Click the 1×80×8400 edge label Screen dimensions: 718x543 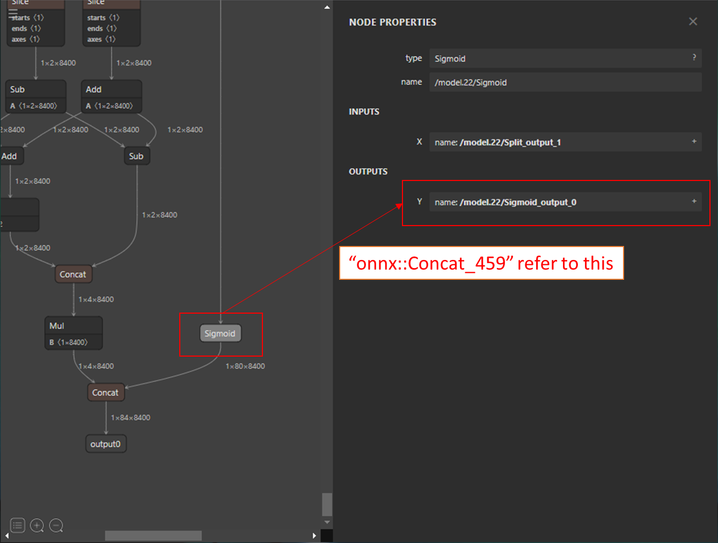(x=245, y=366)
